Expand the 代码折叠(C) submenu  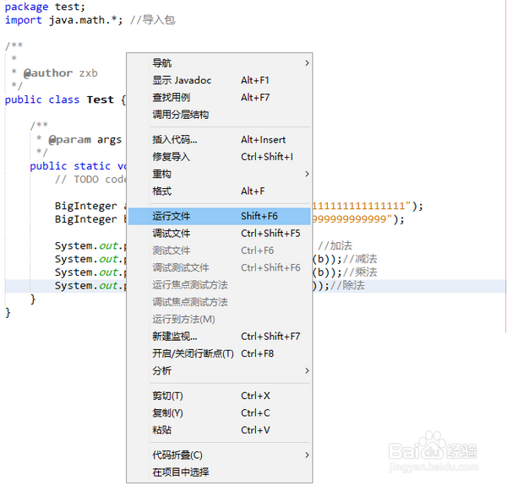(x=220, y=455)
